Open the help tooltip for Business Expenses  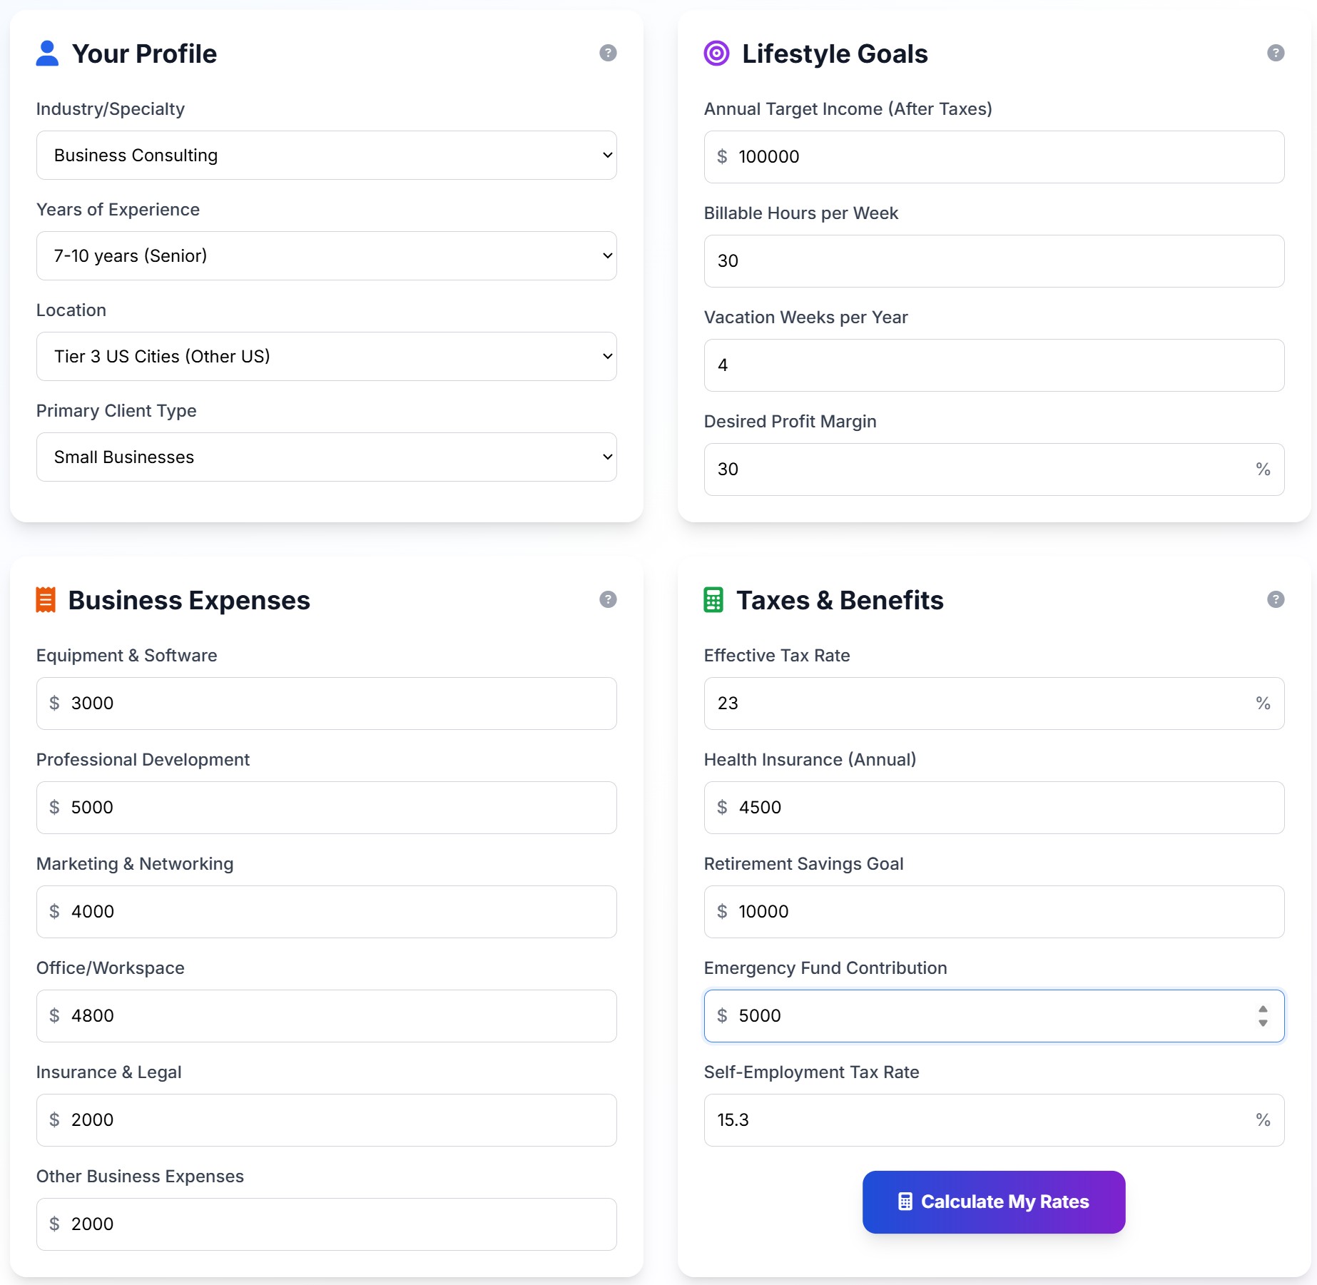point(607,599)
